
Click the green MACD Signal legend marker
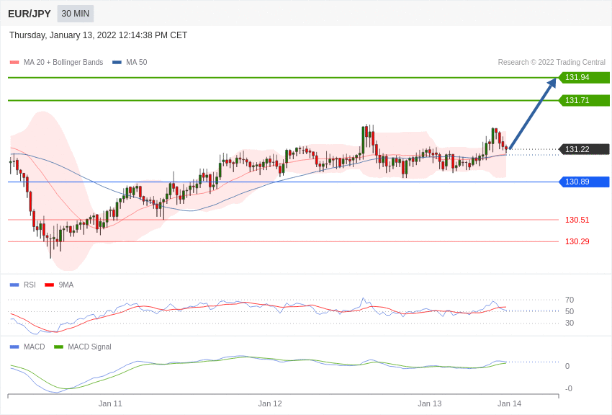(58, 347)
